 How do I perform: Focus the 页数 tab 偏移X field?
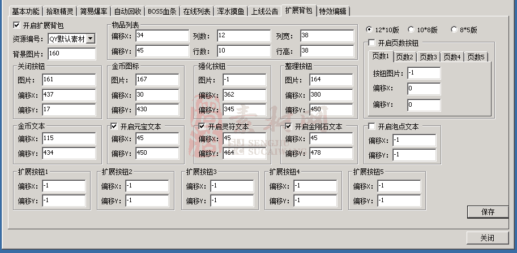424,89
